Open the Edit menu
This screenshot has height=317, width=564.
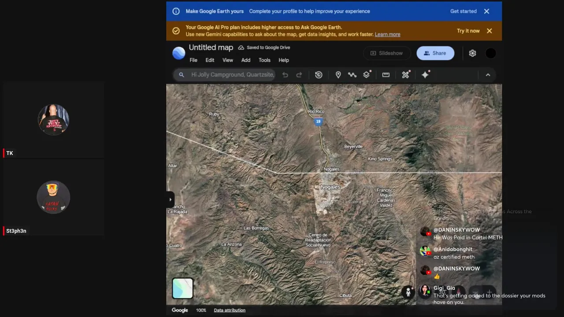coord(210,60)
